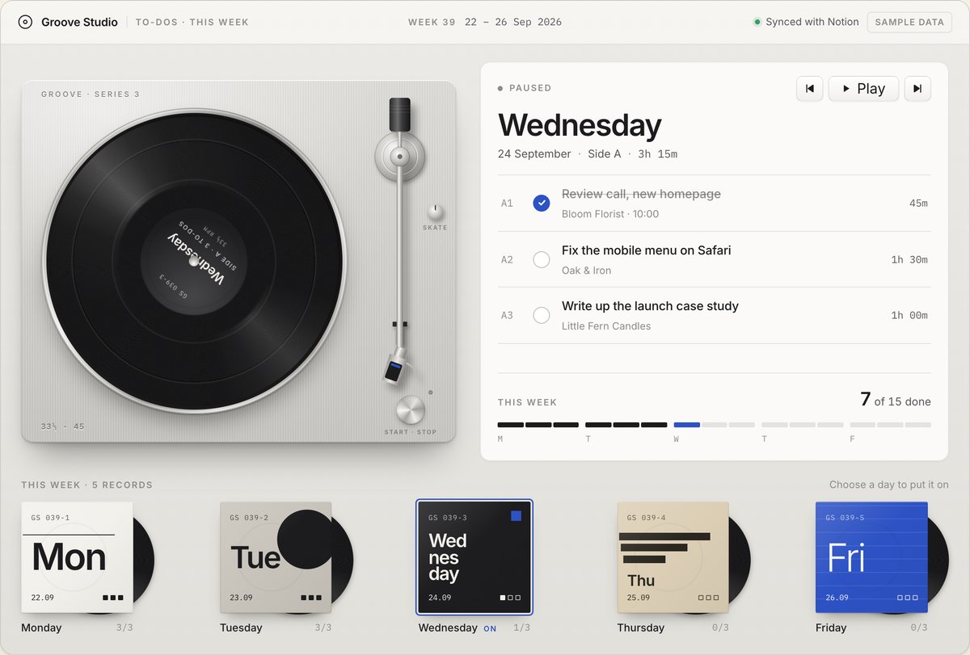Click the Bloom Florist · 10:00 subtitle

point(610,214)
